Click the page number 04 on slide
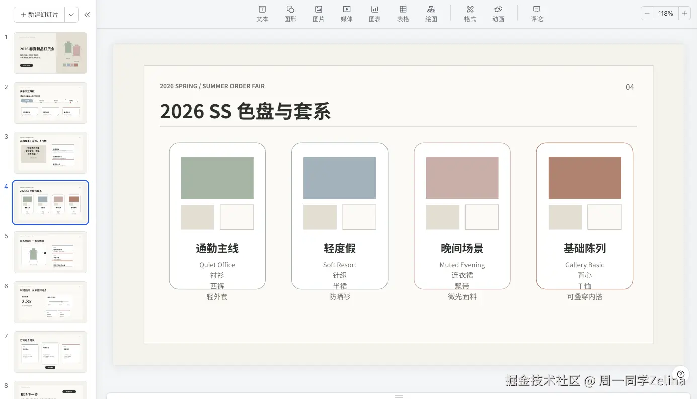This screenshot has height=399, width=697. point(630,87)
